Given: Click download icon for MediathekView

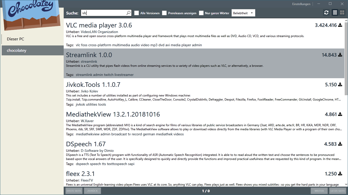Looking at the screenshot, I should click(x=340, y=114).
